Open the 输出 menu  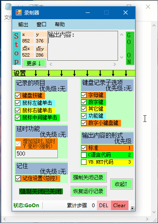coord(23,25)
